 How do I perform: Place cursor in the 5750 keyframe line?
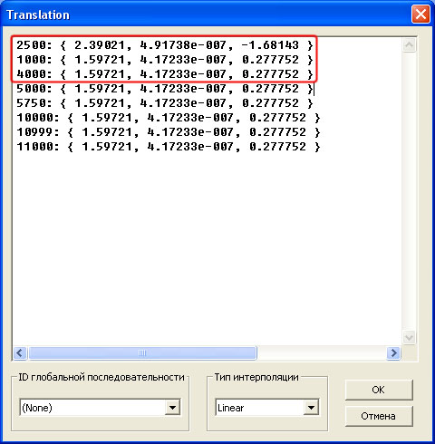point(165,103)
